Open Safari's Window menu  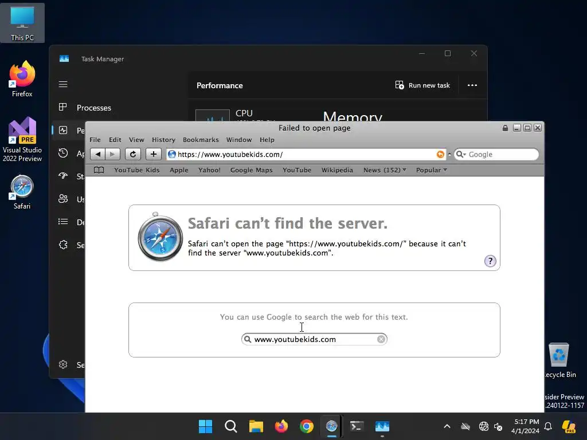pyautogui.click(x=239, y=140)
